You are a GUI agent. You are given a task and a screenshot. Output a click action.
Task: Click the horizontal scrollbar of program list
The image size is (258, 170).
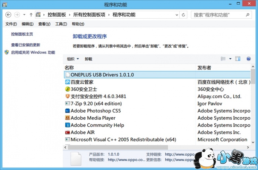pos(118,147)
